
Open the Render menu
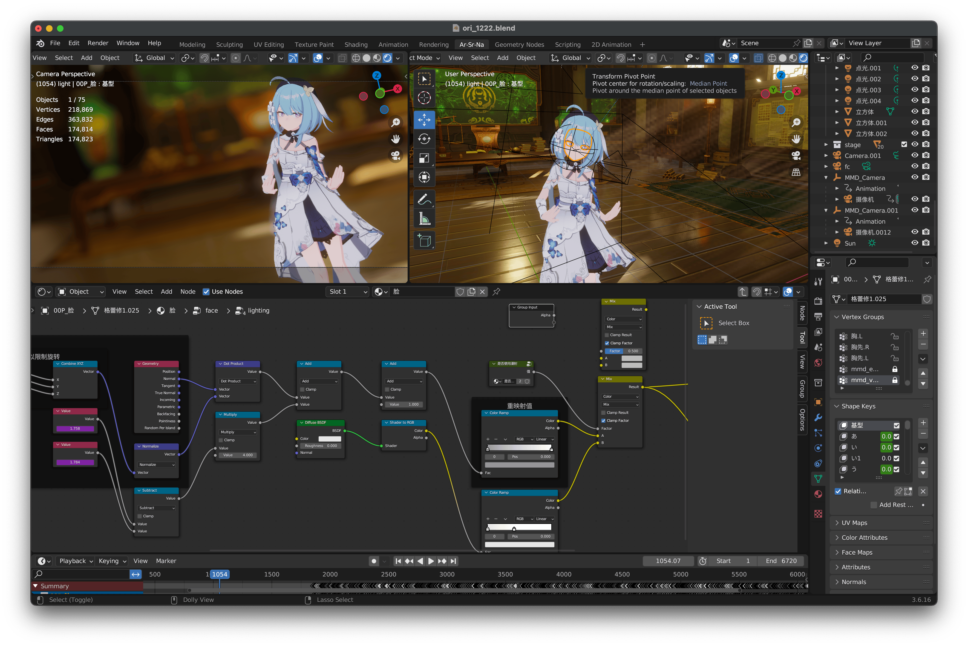click(98, 43)
